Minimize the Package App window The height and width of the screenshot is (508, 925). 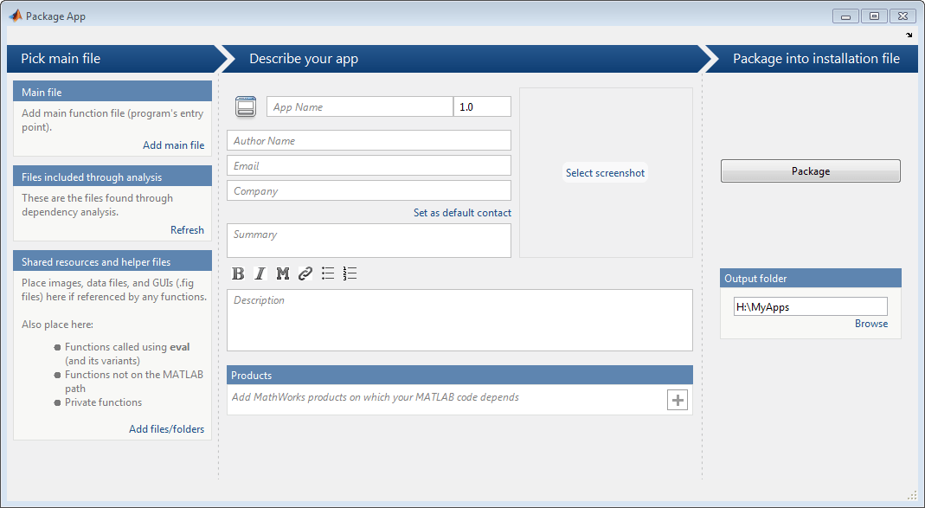(x=845, y=16)
